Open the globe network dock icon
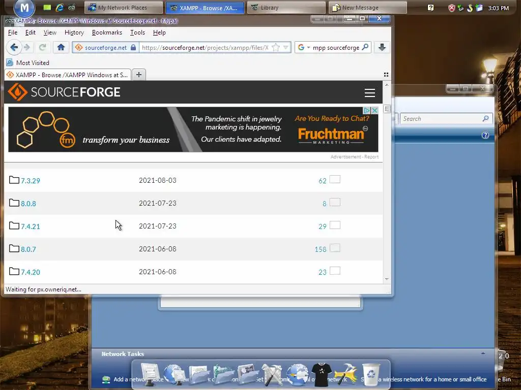 pyautogui.click(x=297, y=374)
